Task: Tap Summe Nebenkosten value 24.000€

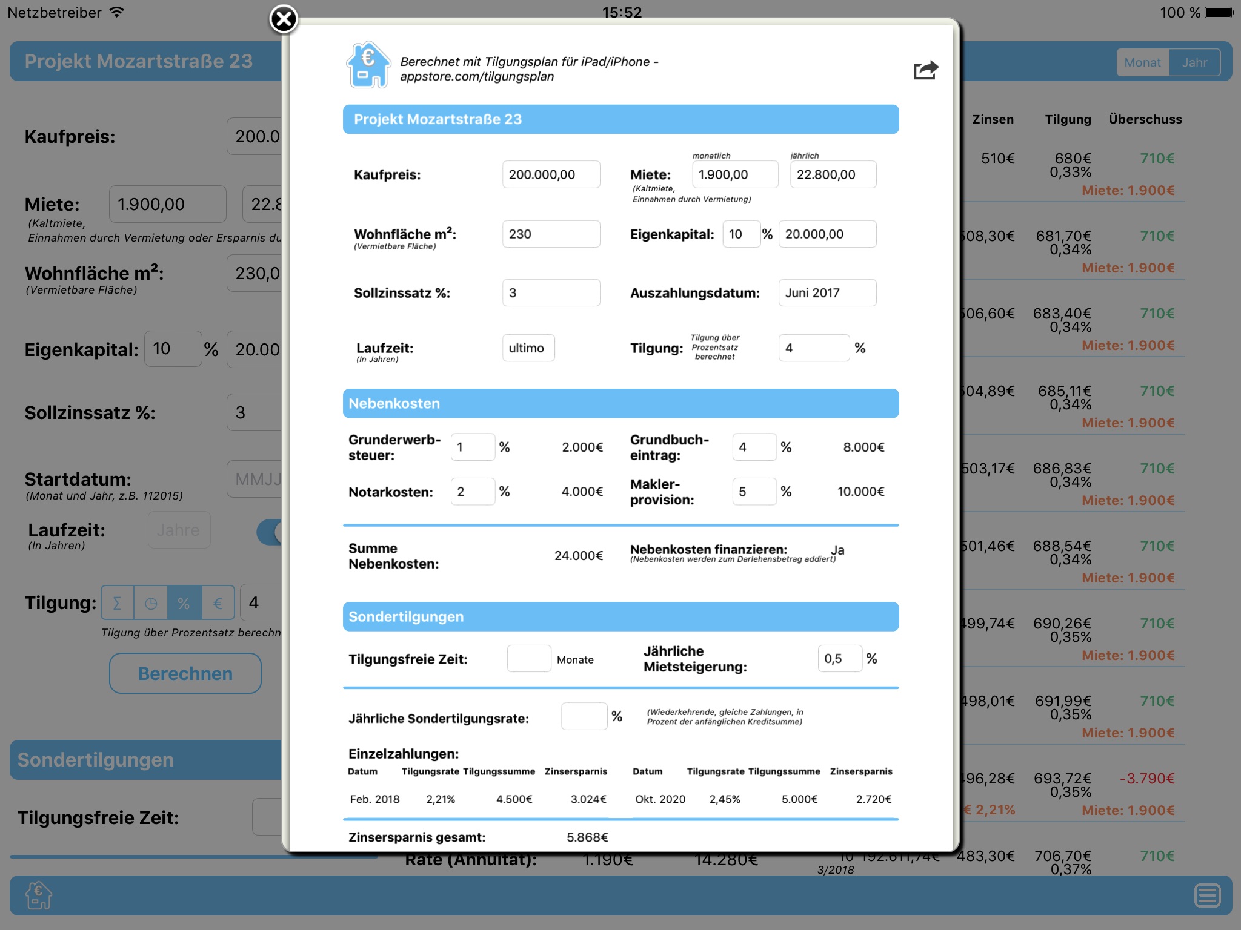Action: click(579, 555)
